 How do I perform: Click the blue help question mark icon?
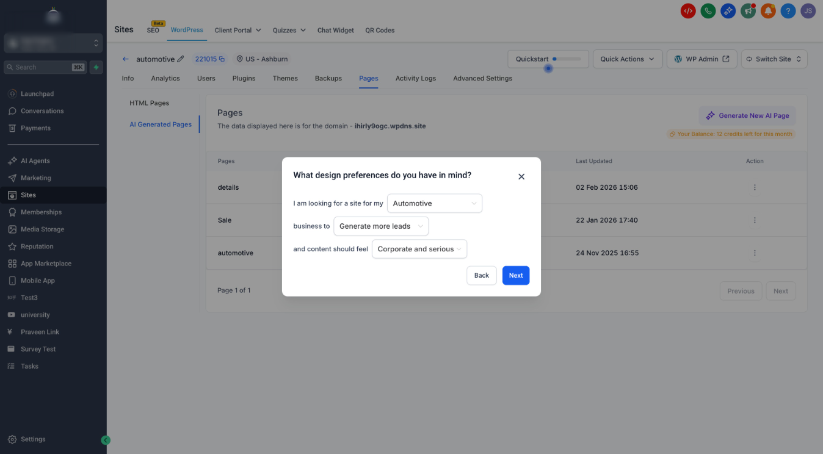coord(788,10)
